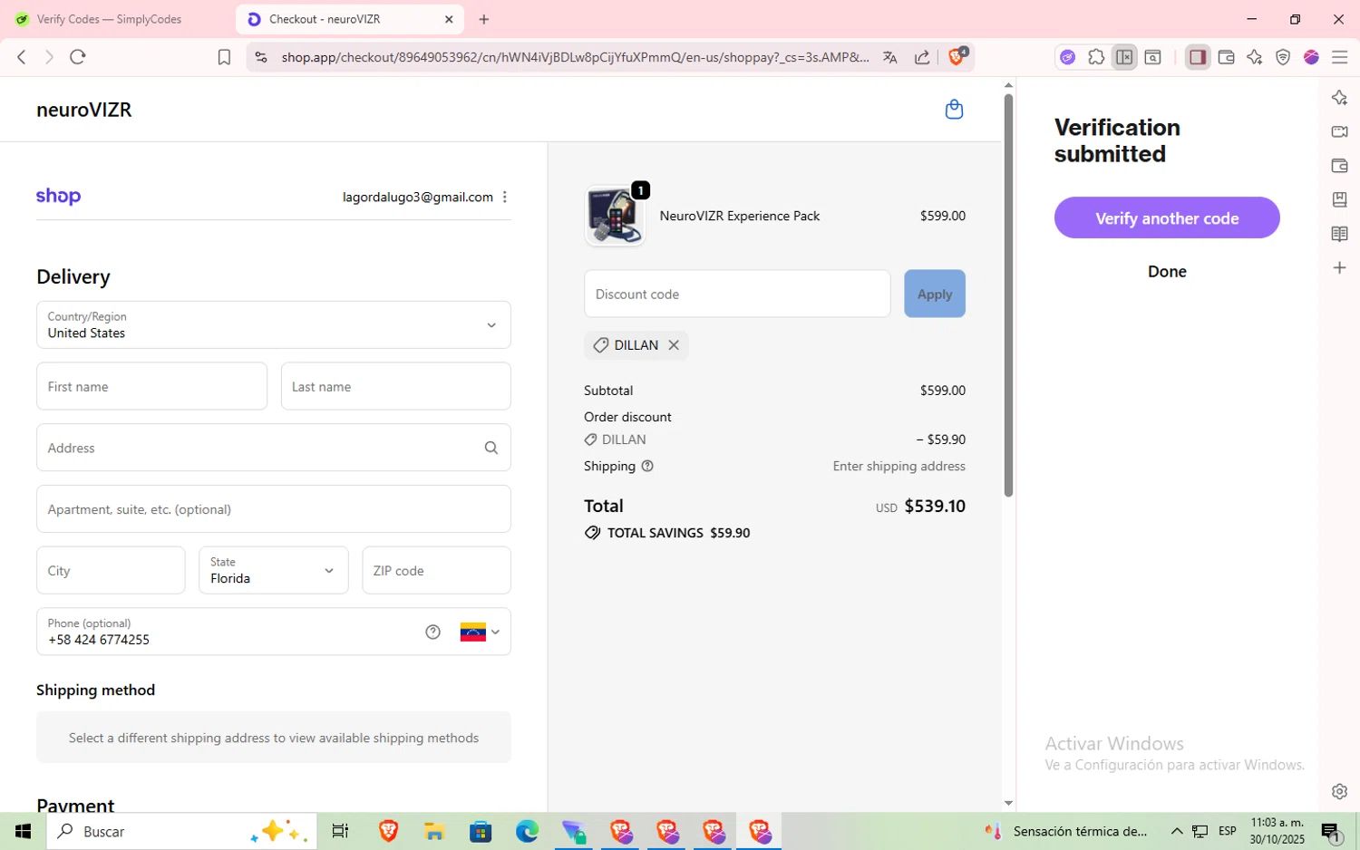Click the Apply discount button
This screenshot has width=1360, height=850.
935,294
